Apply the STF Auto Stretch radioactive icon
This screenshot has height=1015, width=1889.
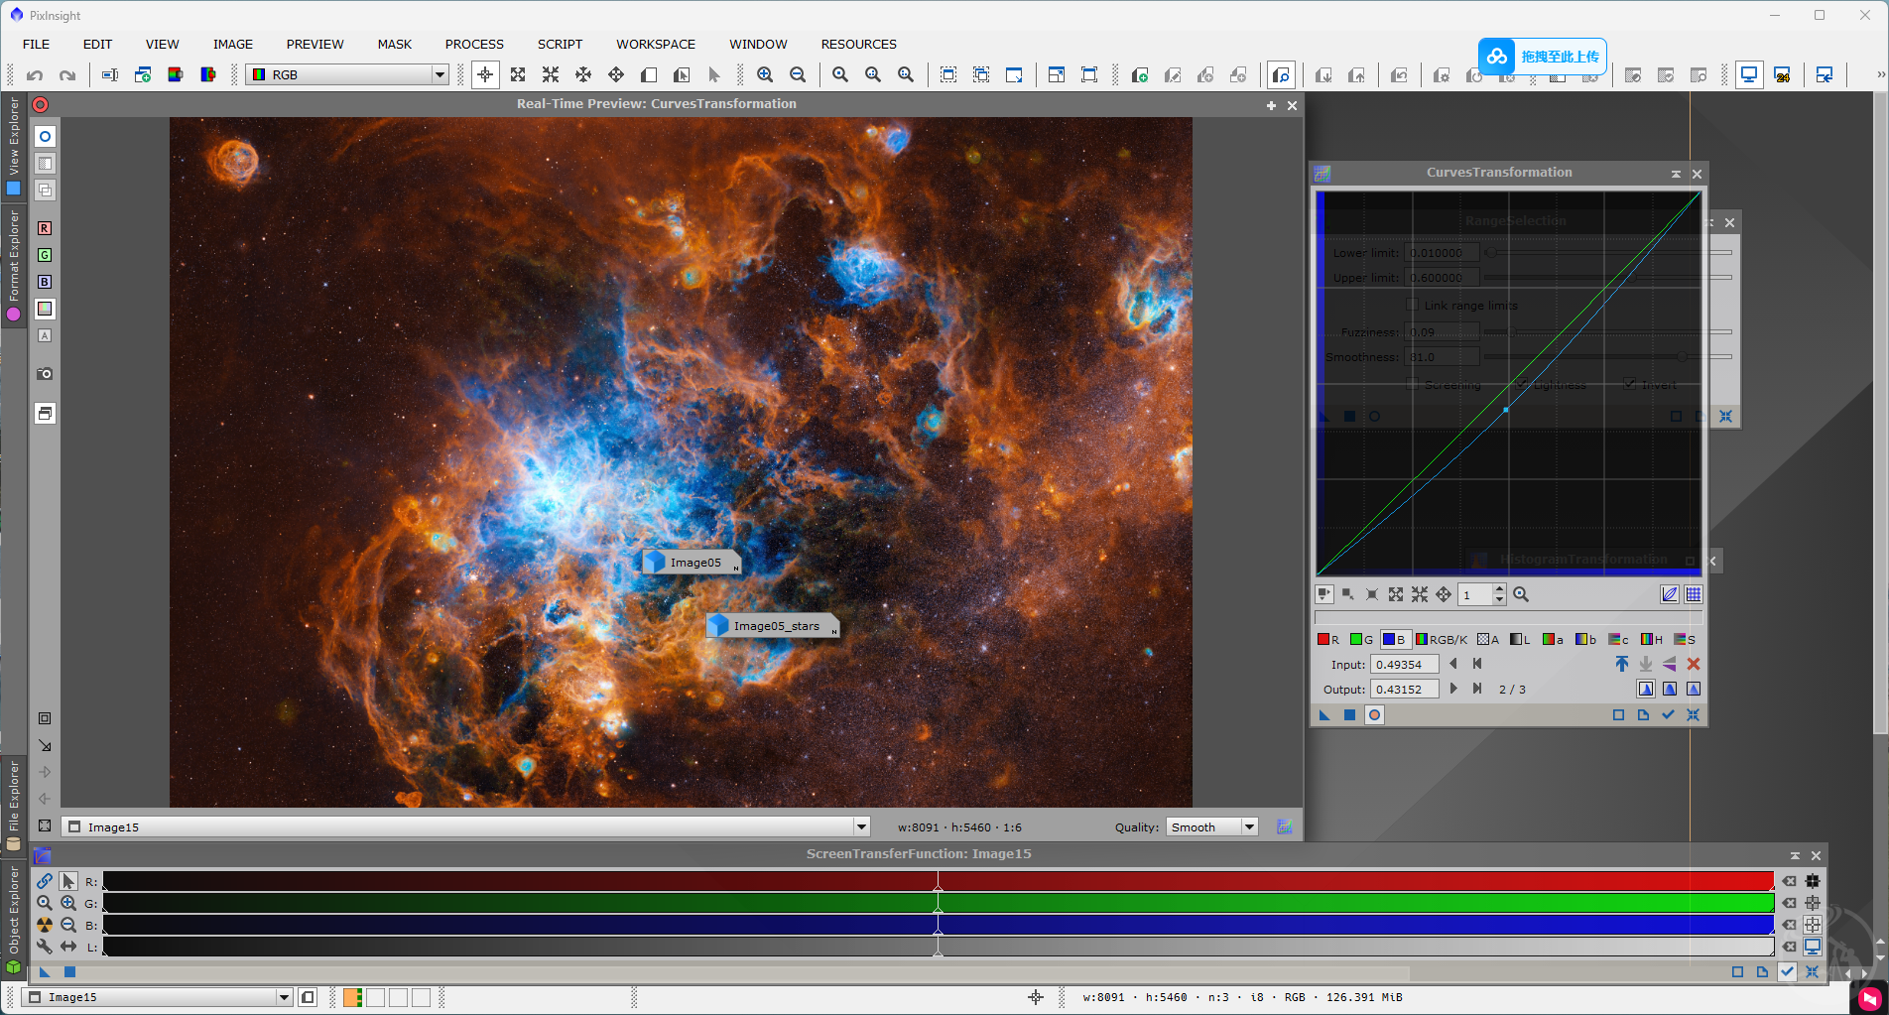[x=45, y=925]
